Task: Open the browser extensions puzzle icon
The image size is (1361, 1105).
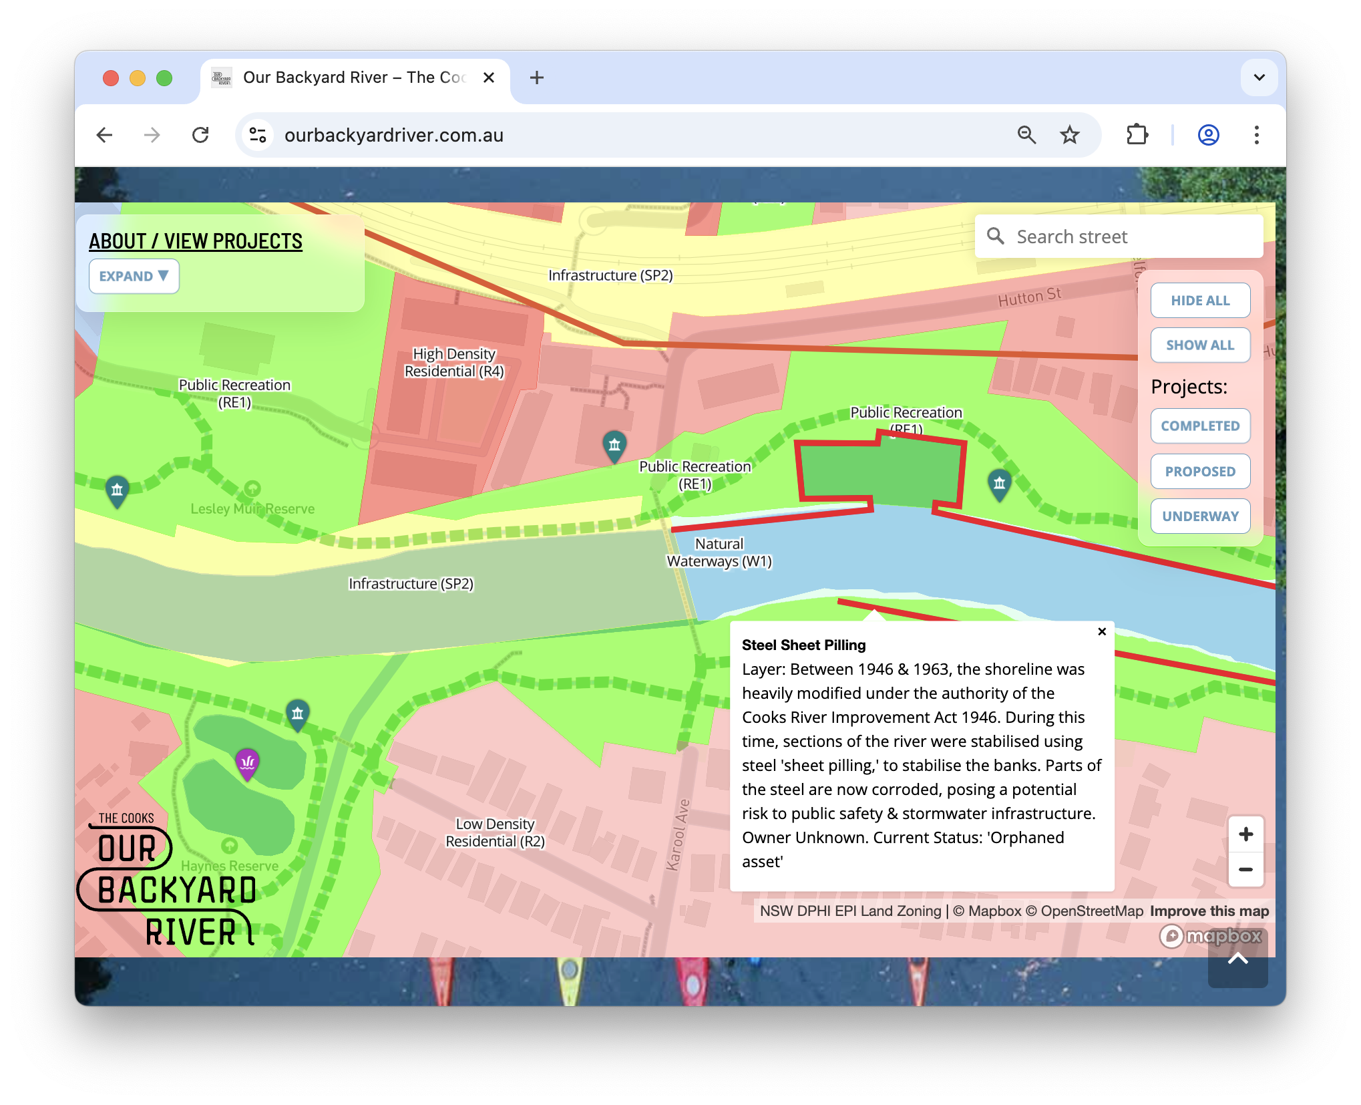Action: pyautogui.click(x=1137, y=135)
